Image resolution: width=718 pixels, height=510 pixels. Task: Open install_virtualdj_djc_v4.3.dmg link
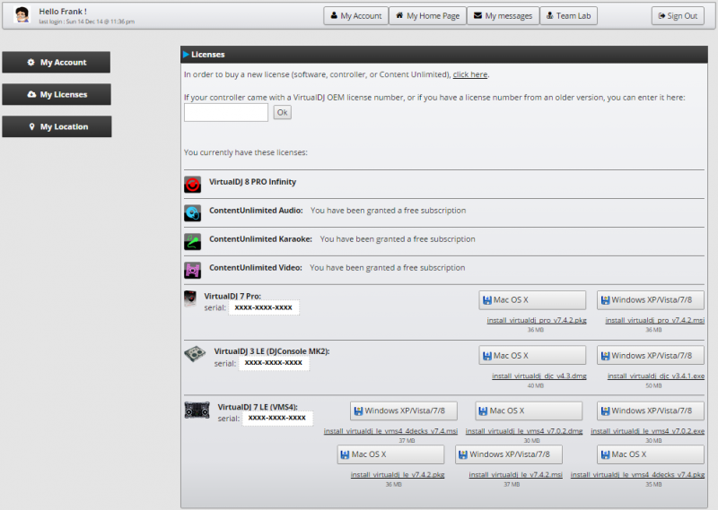(x=539, y=376)
